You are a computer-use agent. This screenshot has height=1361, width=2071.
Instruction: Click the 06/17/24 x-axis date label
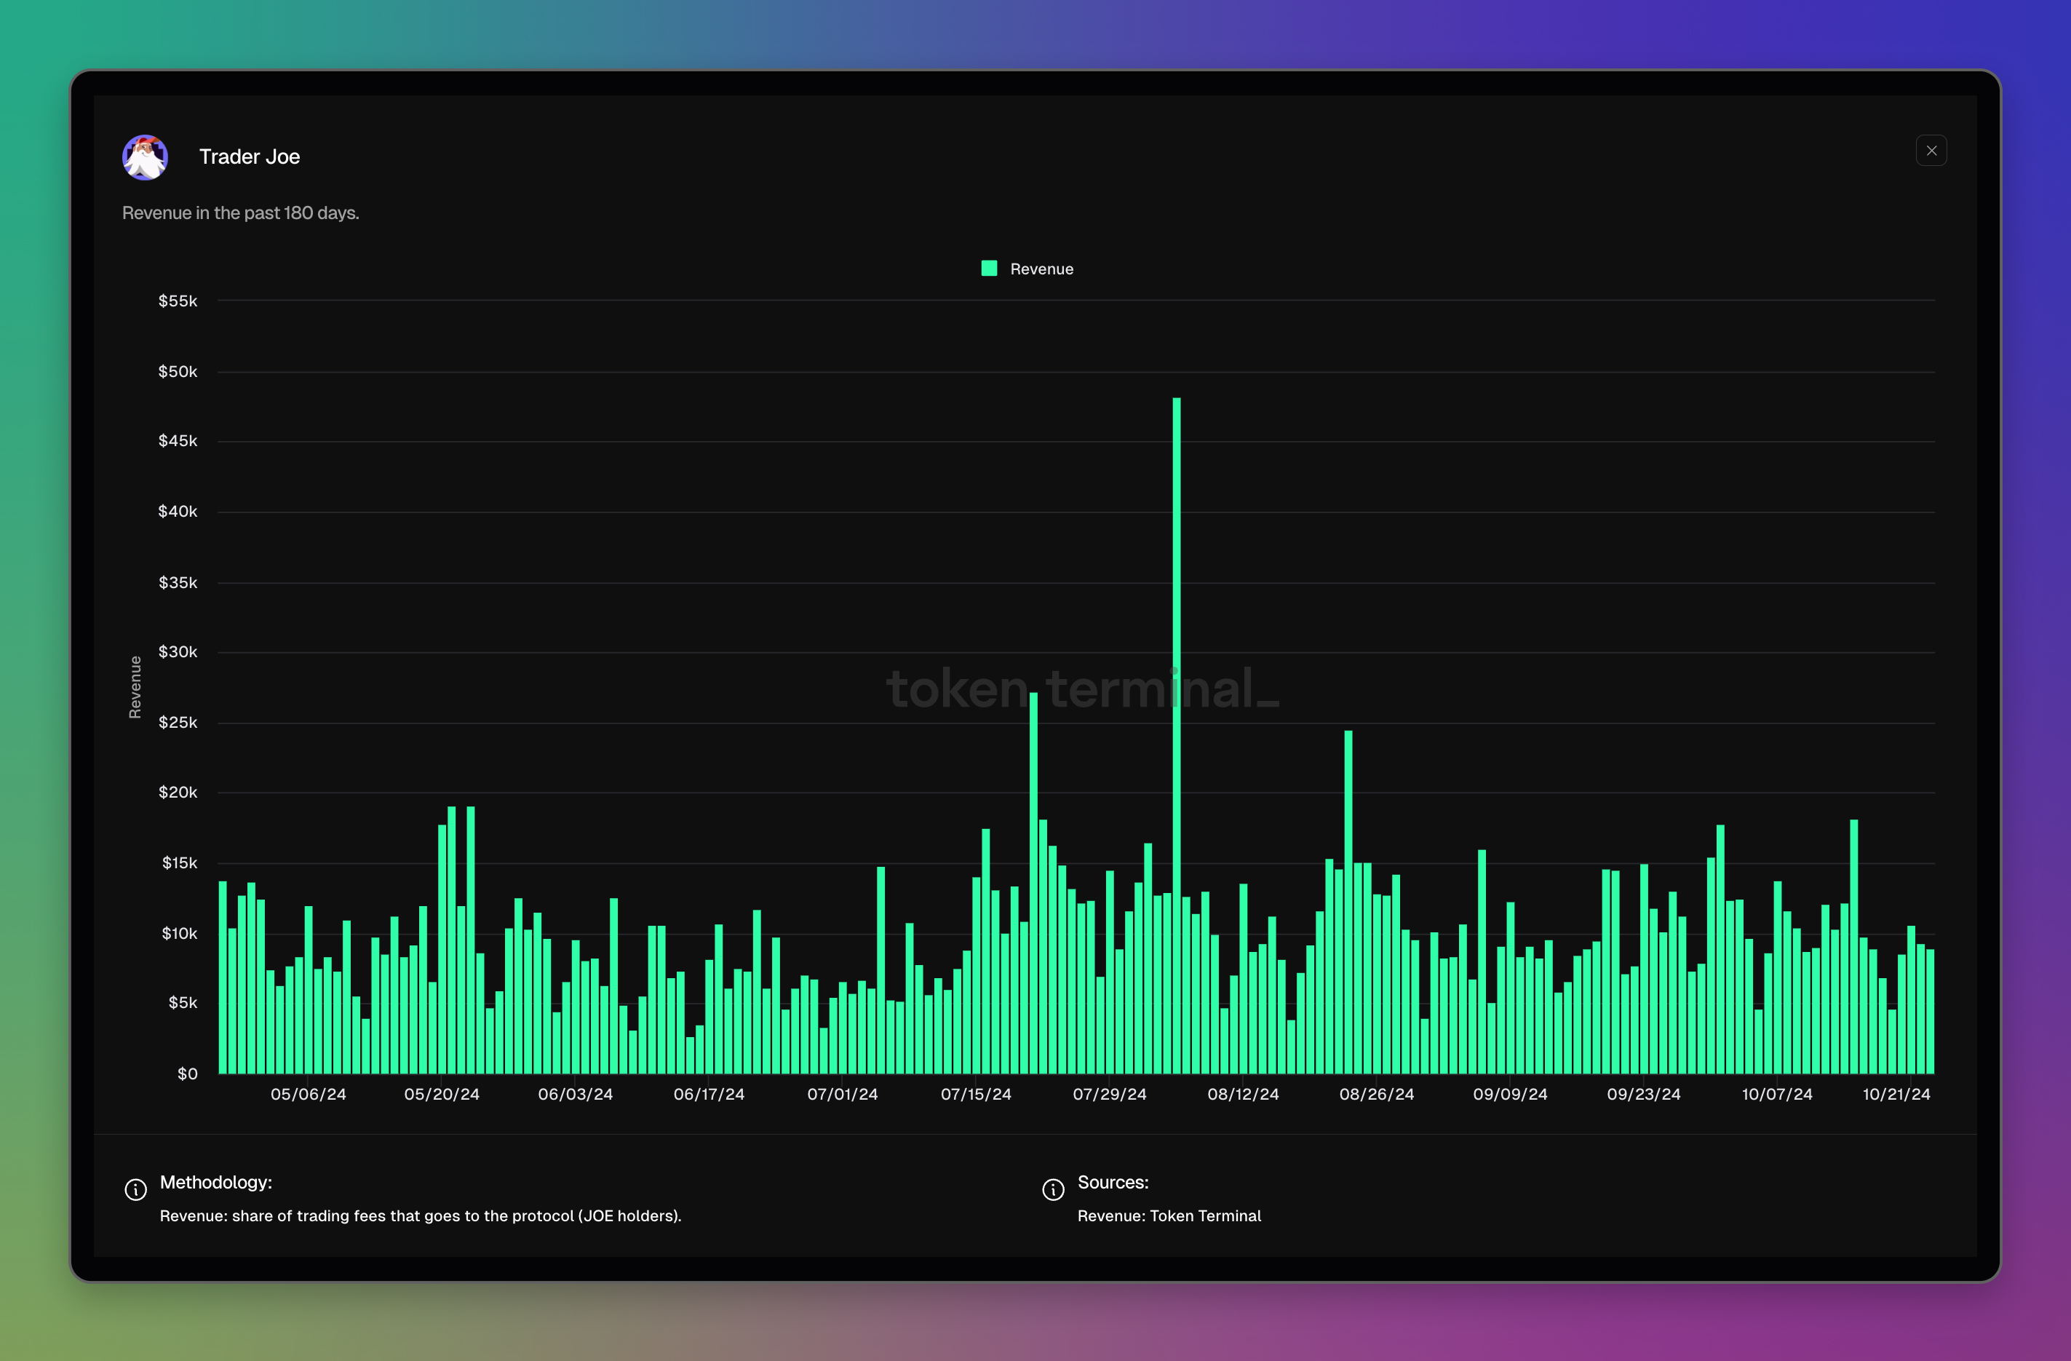tap(709, 1094)
